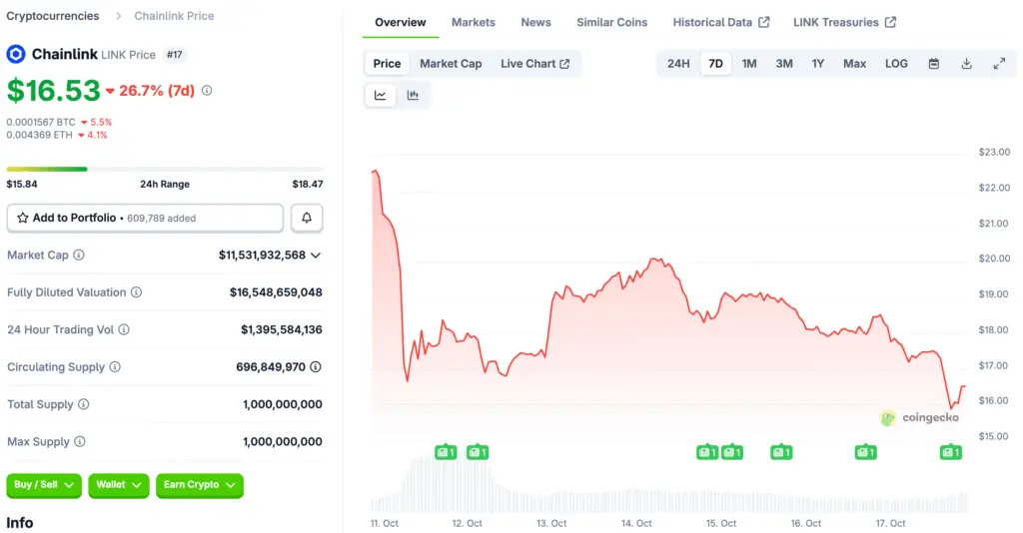1023x533 pixels.
Task: Switch to the Markets tab
Action: (x=473, y=22)
